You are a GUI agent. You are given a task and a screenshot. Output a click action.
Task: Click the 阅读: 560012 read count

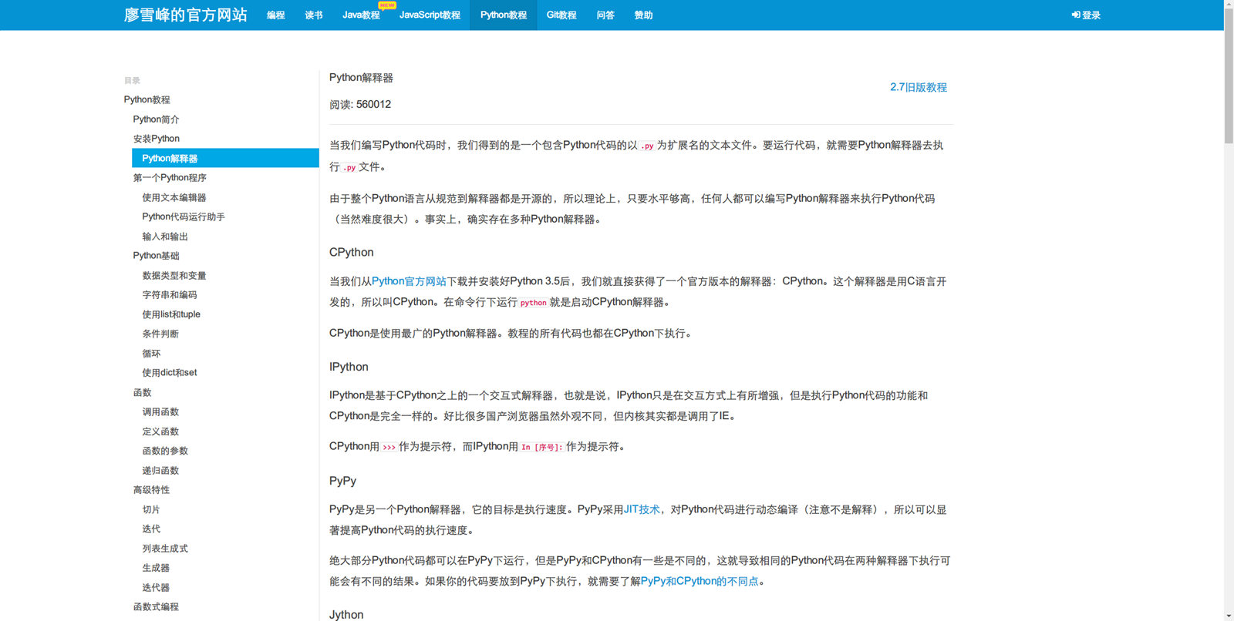[360, 105]
